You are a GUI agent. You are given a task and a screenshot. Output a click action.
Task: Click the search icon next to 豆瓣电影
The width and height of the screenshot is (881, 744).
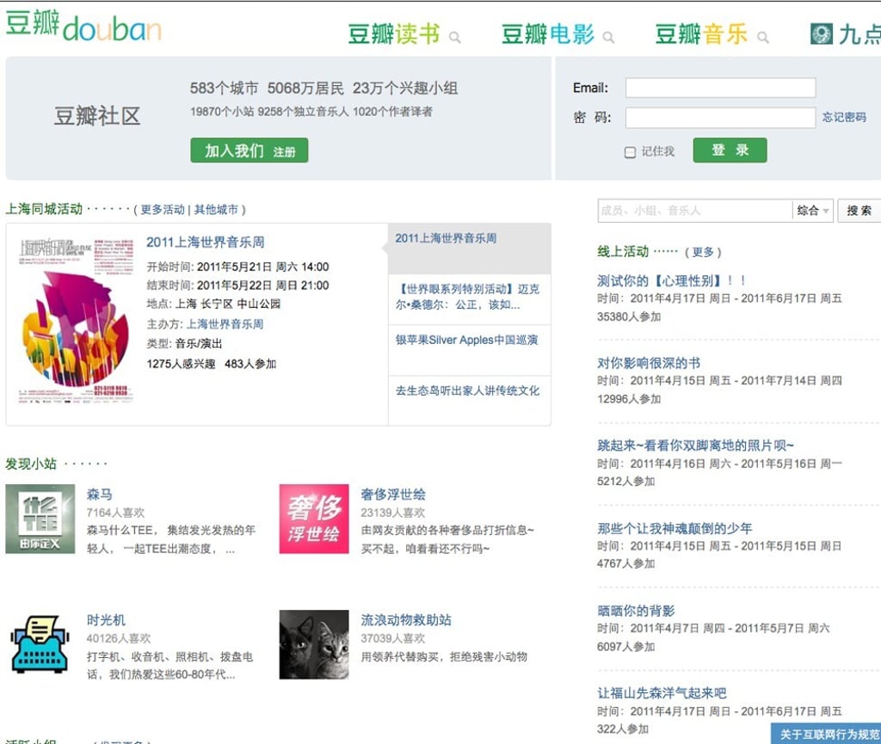coord(608,37)
